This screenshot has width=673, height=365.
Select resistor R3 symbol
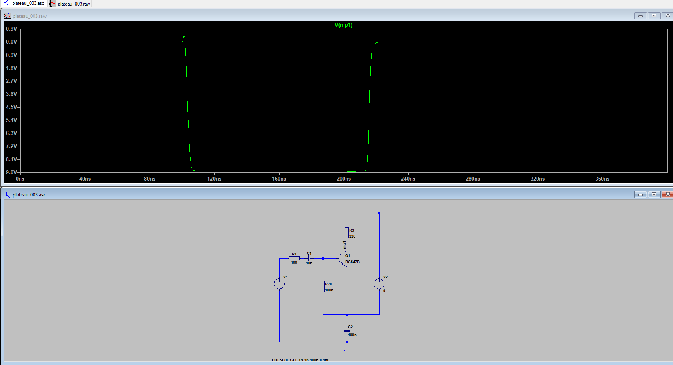(x=347, y=233)
